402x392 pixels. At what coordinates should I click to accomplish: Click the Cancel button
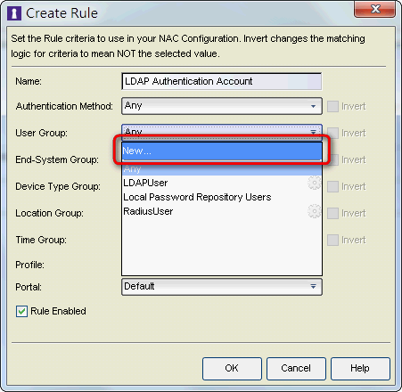click(x=296, y=368)
